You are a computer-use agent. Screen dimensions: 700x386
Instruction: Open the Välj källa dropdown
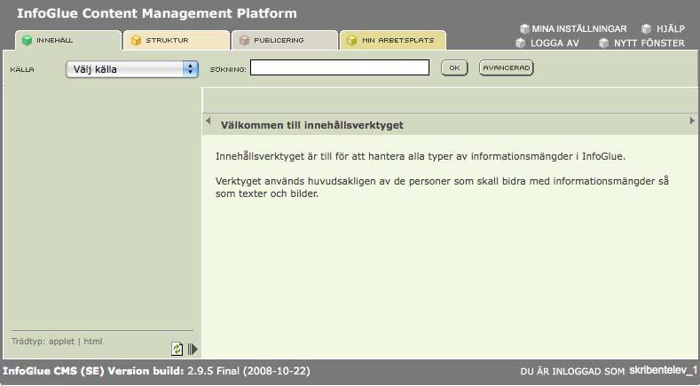pyautogui.click(x=132, y=69)
